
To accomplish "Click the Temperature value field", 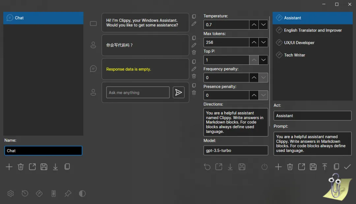I will [x=226, y=25].
